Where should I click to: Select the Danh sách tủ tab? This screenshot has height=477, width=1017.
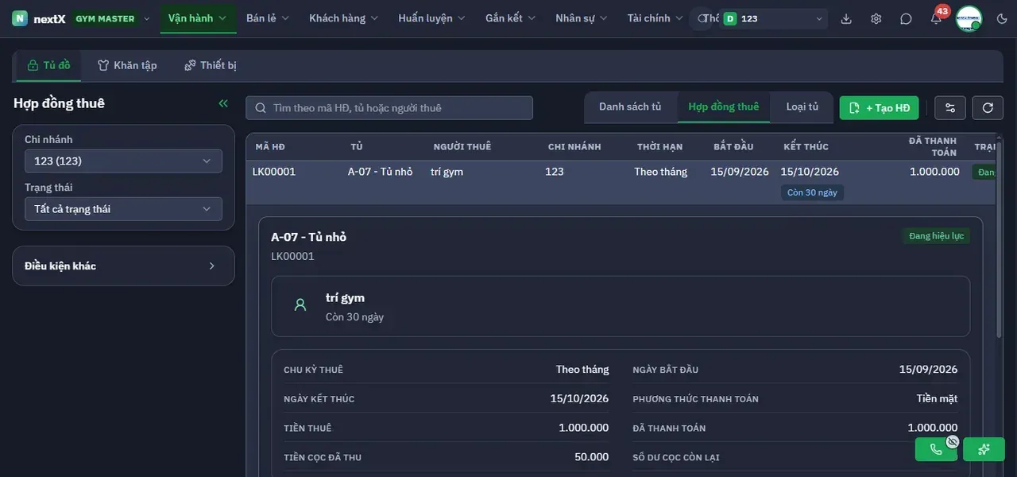(x=630, y=107)
